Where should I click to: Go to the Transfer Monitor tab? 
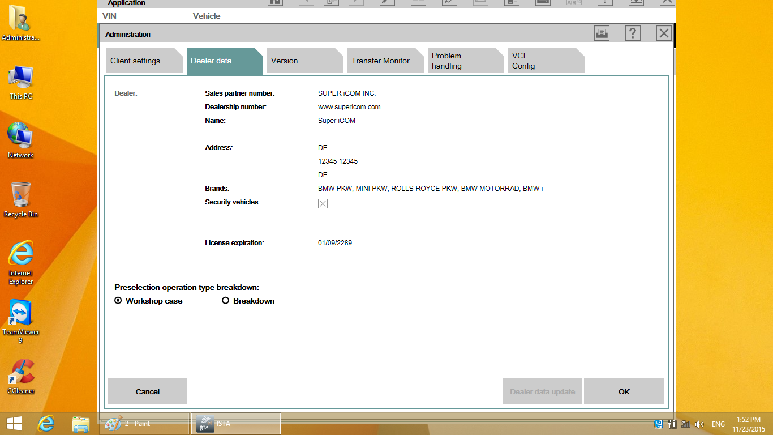(385, 61)
